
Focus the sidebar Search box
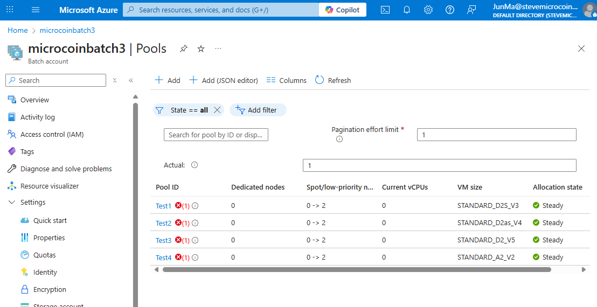(55, 80)
